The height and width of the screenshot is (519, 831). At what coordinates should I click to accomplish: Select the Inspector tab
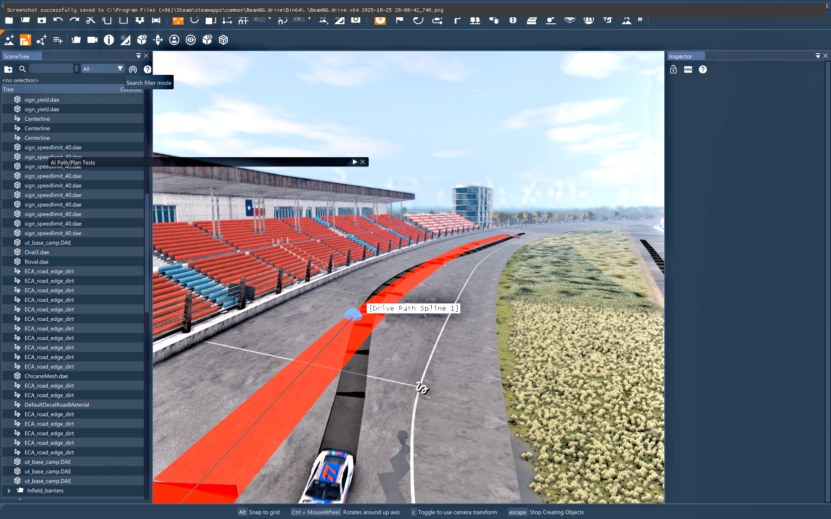tap(686, 56)
